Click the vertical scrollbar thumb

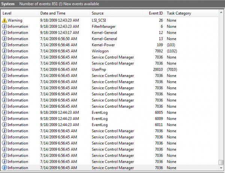tap(221, 162)
